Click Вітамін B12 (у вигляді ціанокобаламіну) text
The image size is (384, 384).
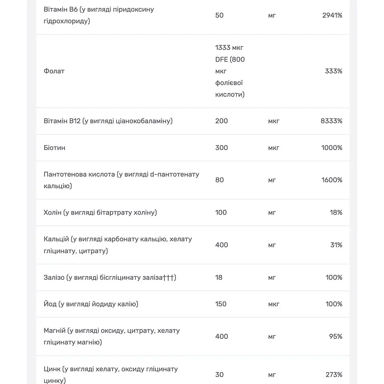108,121
